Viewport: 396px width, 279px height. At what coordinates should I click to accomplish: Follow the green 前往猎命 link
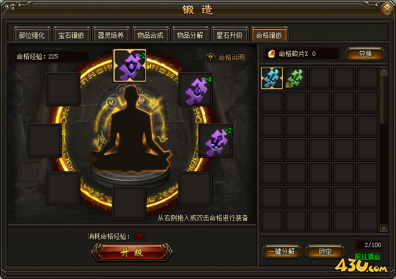coord(367,257)
